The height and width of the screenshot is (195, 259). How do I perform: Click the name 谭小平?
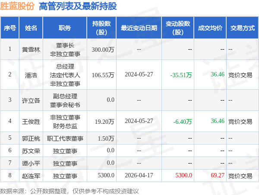31,164
